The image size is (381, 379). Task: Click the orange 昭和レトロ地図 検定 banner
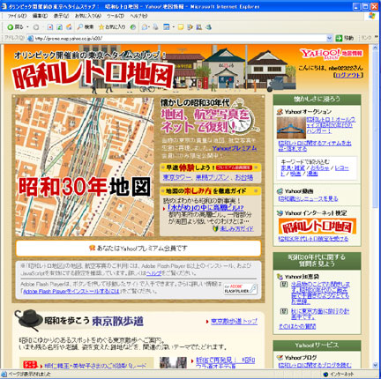pos(317,227)
